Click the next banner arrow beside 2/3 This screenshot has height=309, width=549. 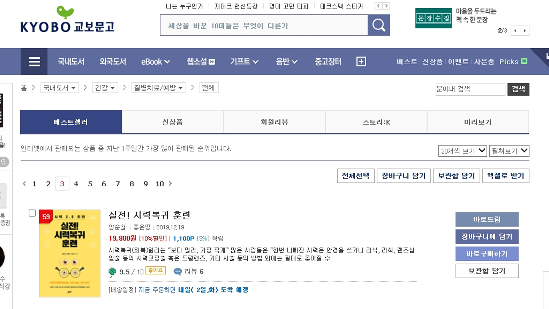525,31
